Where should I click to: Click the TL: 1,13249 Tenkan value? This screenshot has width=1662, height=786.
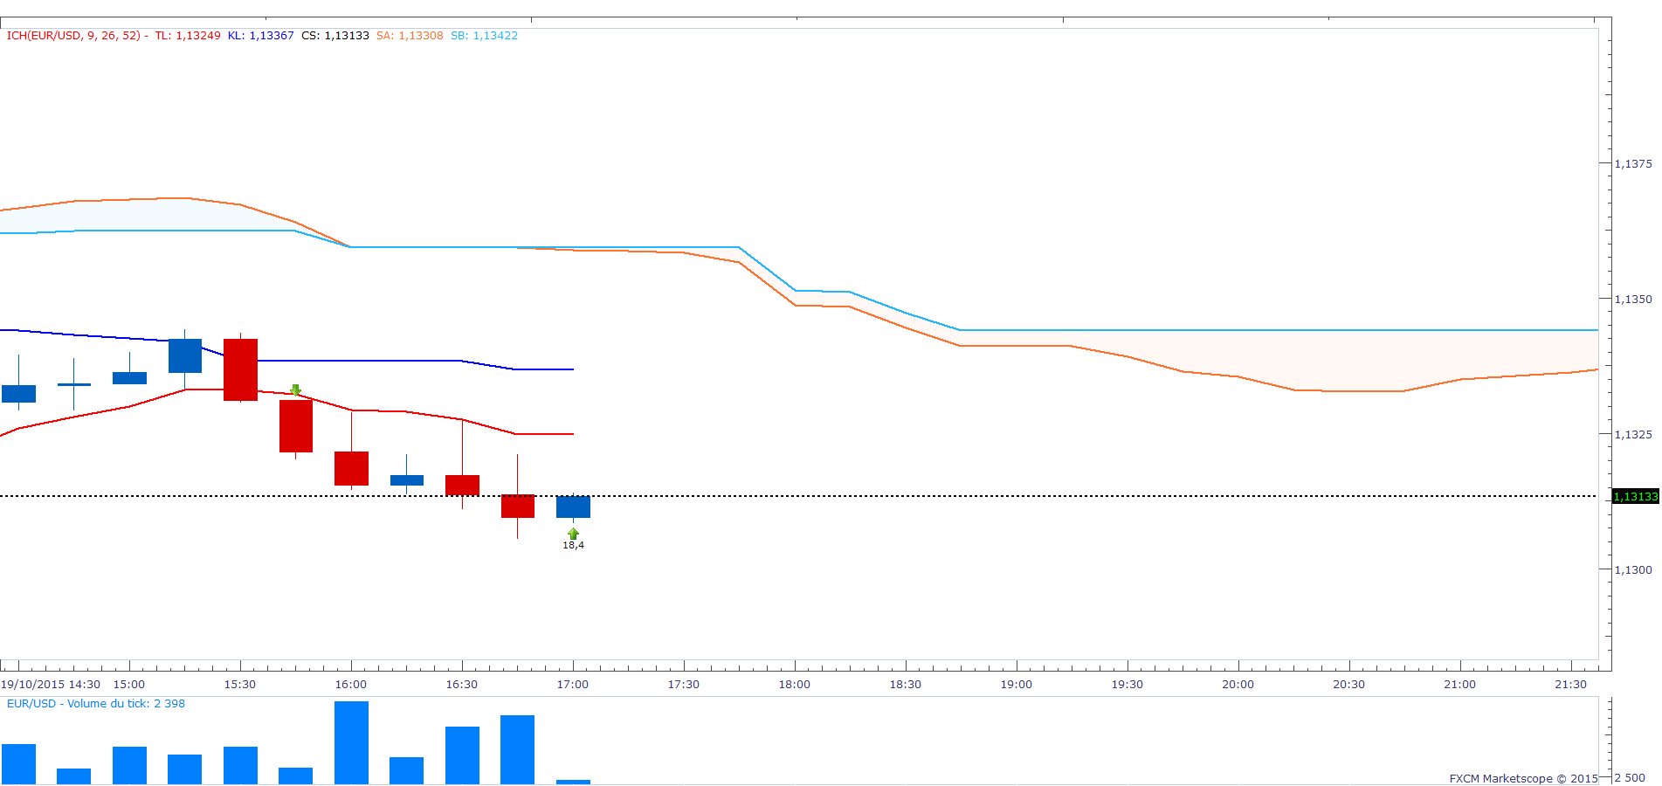pyautogui.click(x=188, y=36)
